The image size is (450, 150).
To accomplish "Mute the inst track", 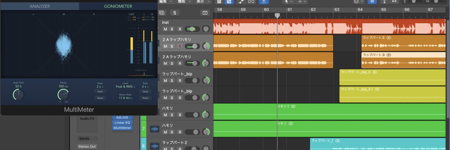I will point(165,29).
